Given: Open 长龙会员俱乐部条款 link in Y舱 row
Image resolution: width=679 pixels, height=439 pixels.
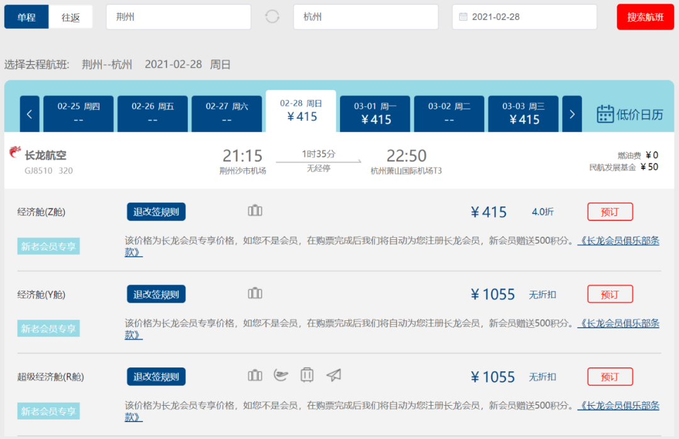Looking at the screenshot, I should [619, 323].
